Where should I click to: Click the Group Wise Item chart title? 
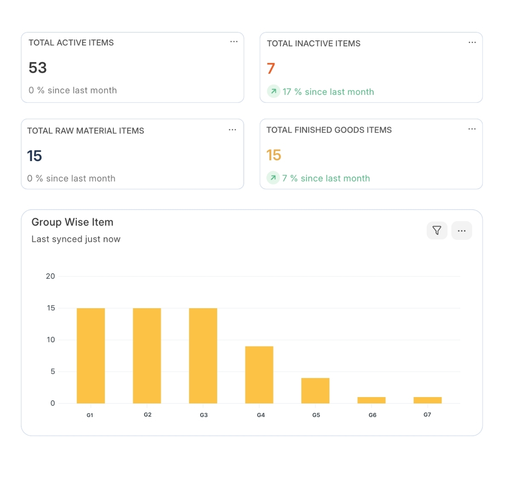[72, 222]
